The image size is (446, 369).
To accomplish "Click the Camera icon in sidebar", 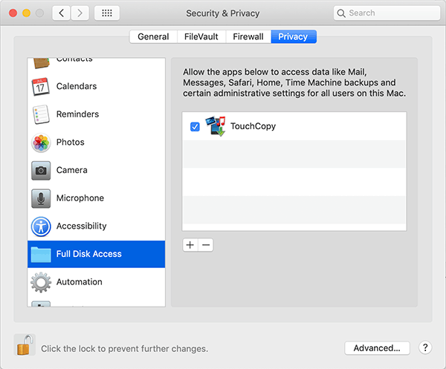I will click(x=41, y=171).
